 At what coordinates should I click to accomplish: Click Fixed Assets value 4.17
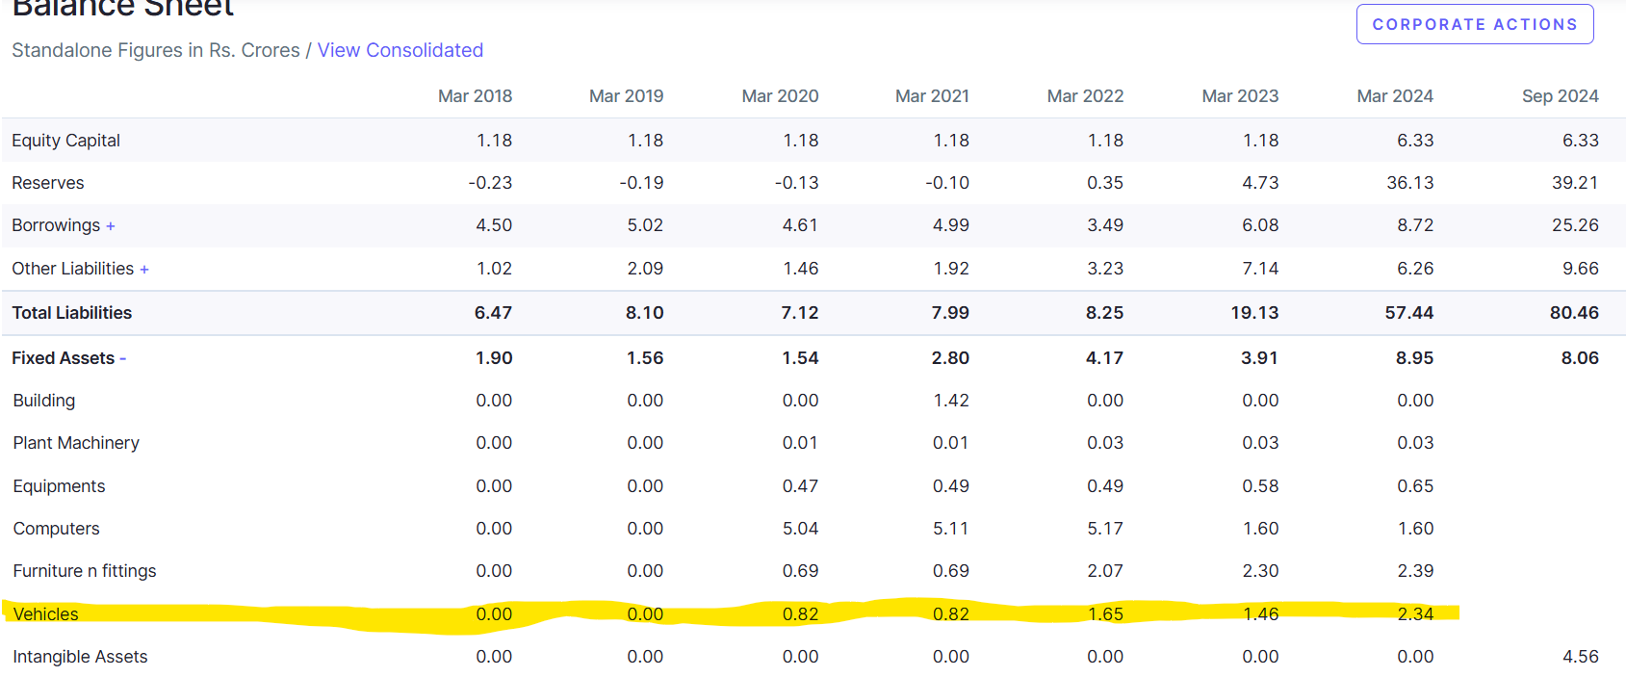[x=1104, y=358]
